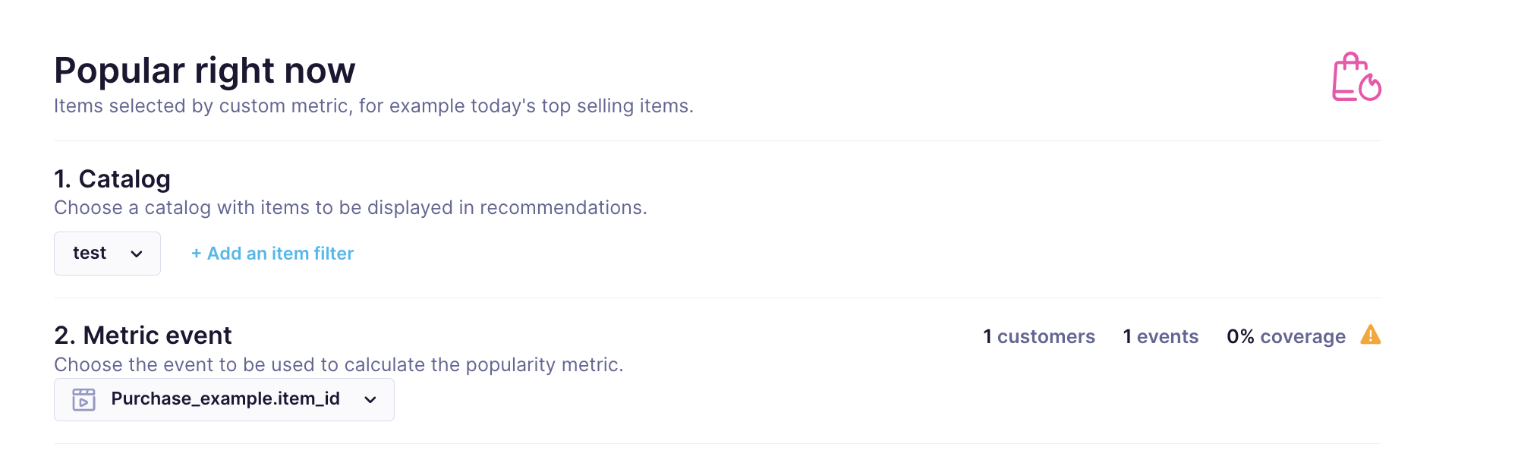Click the orange coverage warning triangle
The width and height of the screenshot is (1518, 460).
click(x=1370, y=335)
